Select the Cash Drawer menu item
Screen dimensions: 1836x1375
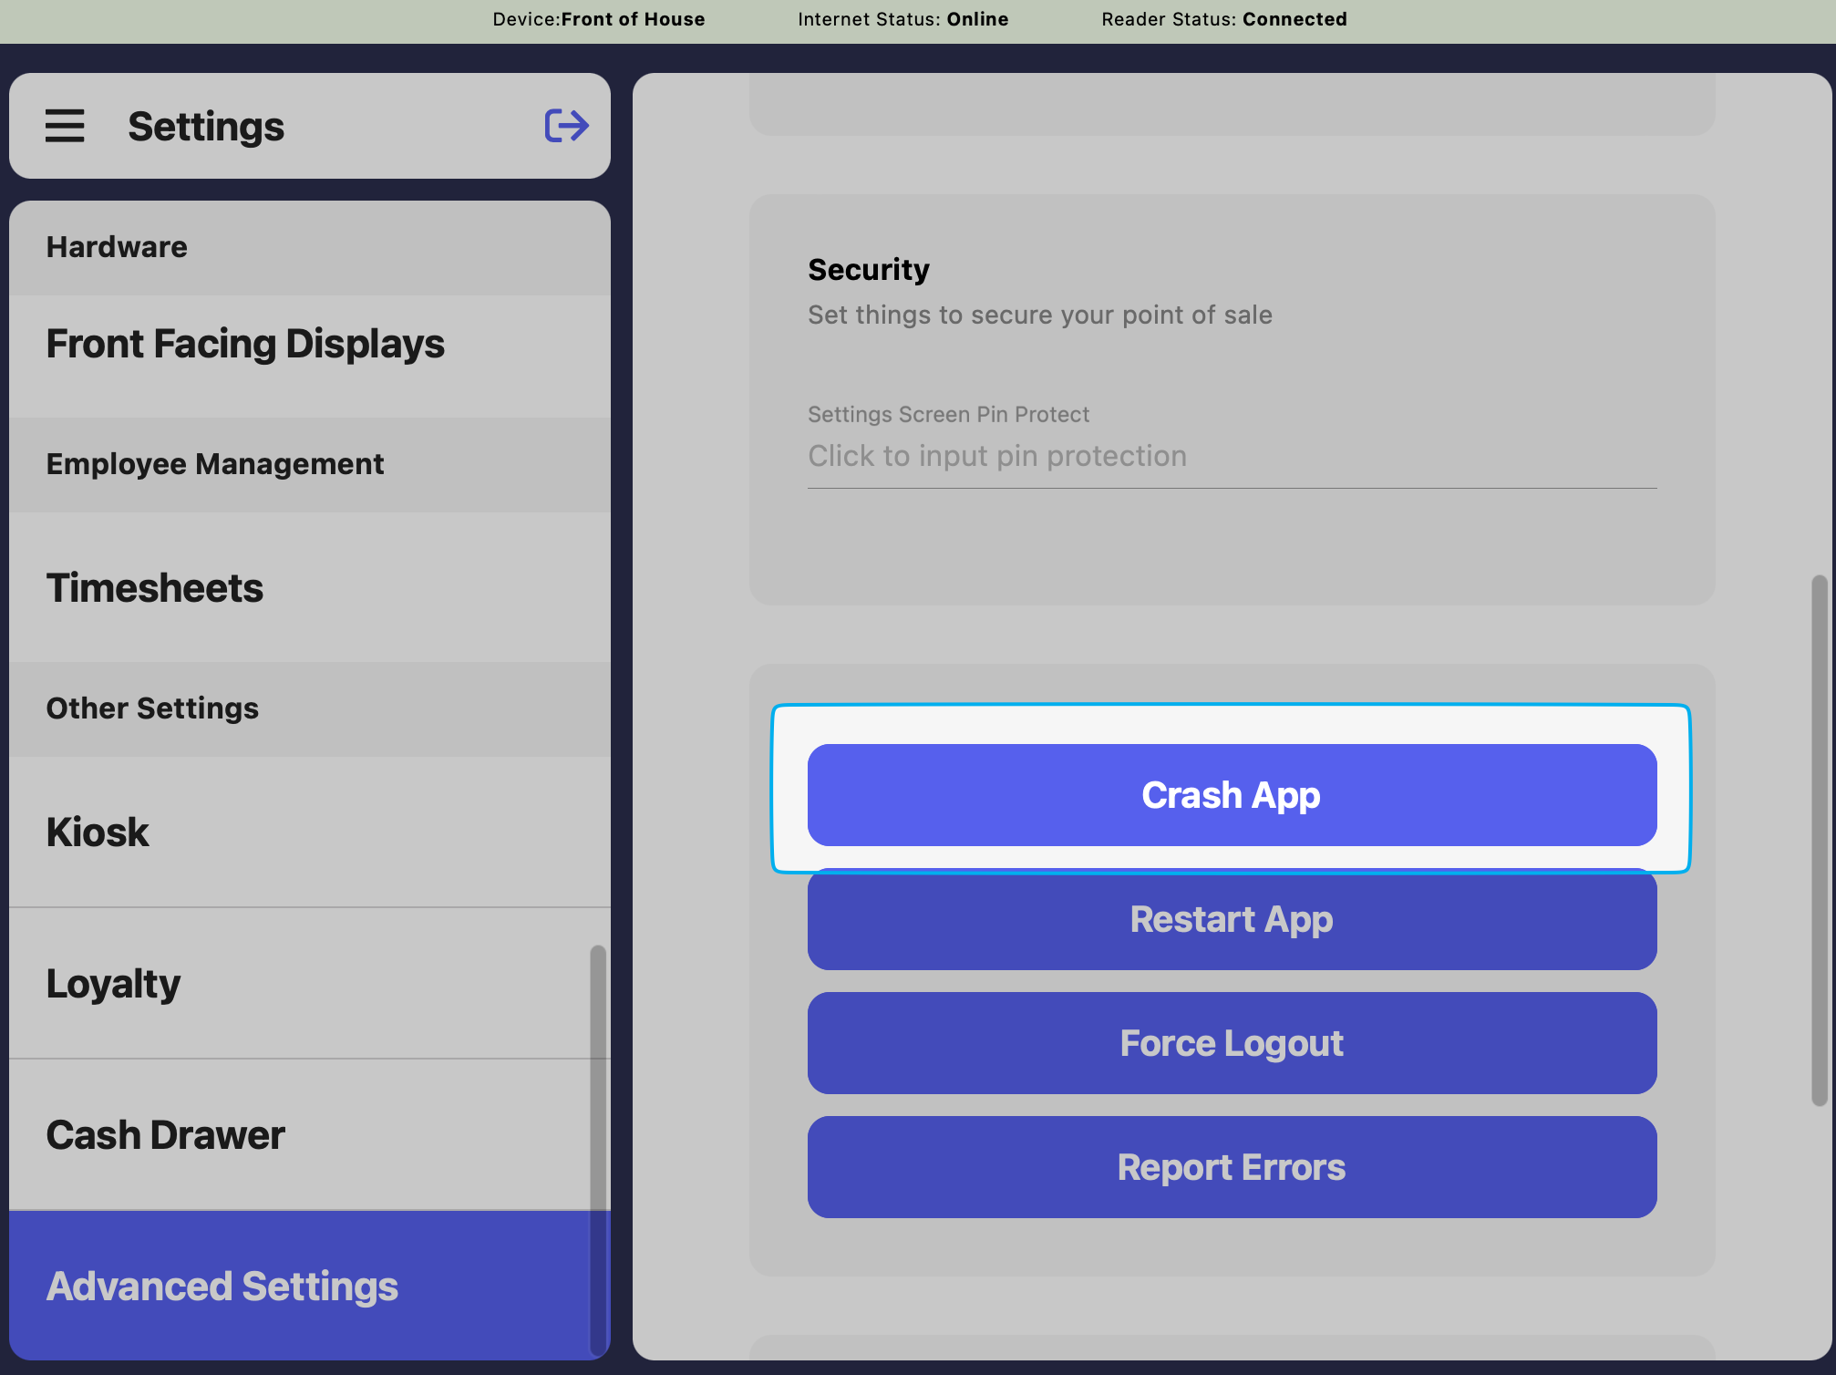[x=166, y=1135]
